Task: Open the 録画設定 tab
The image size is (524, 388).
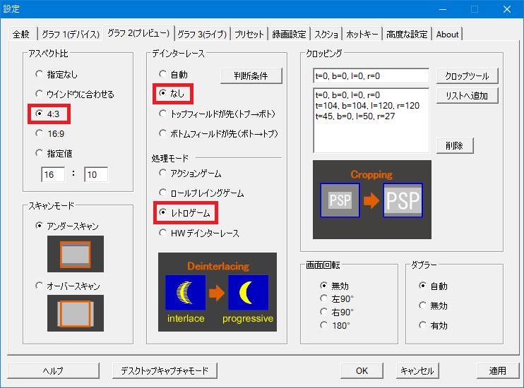Action: (289, 34)
